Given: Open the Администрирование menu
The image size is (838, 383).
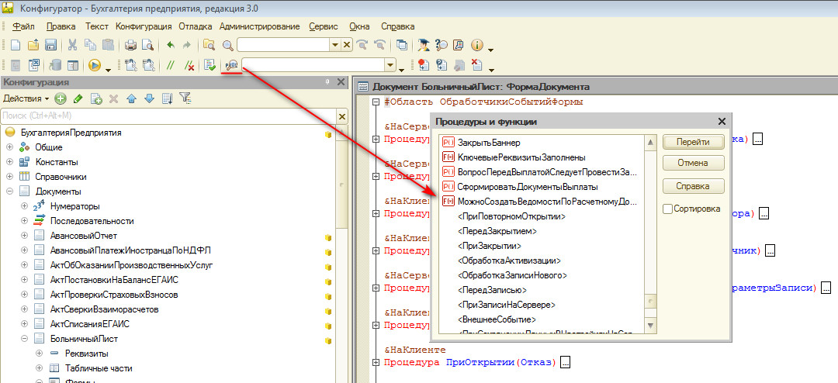Looking at the screenshot, I should click(259, 26).
